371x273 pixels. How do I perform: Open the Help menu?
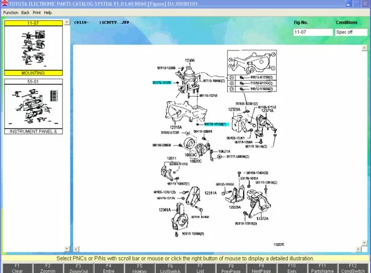point(48,13)
